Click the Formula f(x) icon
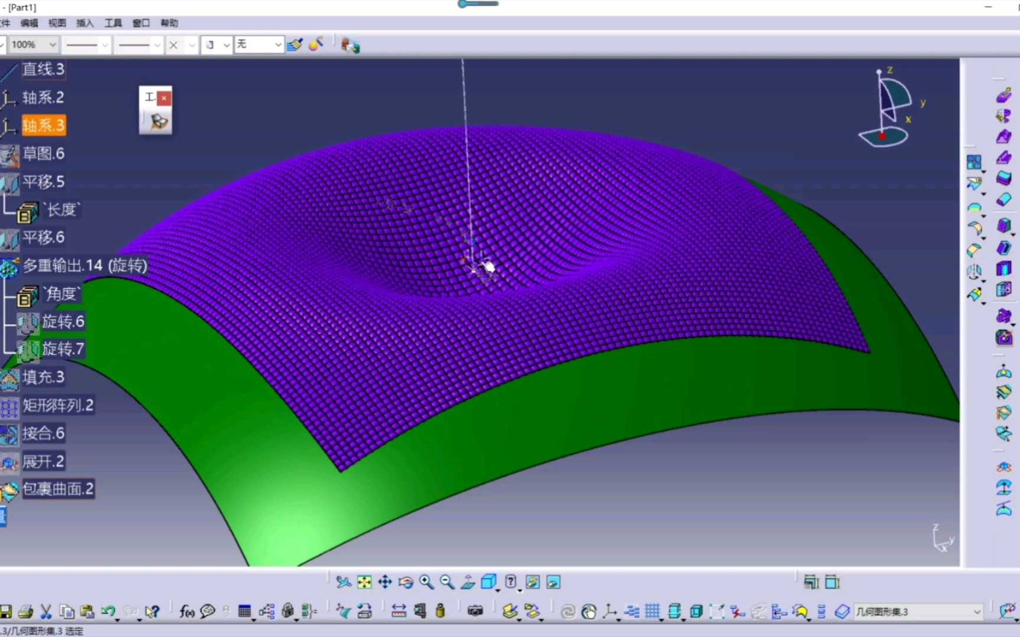Screen dimensions: 1020x637 tap(187, 612)
